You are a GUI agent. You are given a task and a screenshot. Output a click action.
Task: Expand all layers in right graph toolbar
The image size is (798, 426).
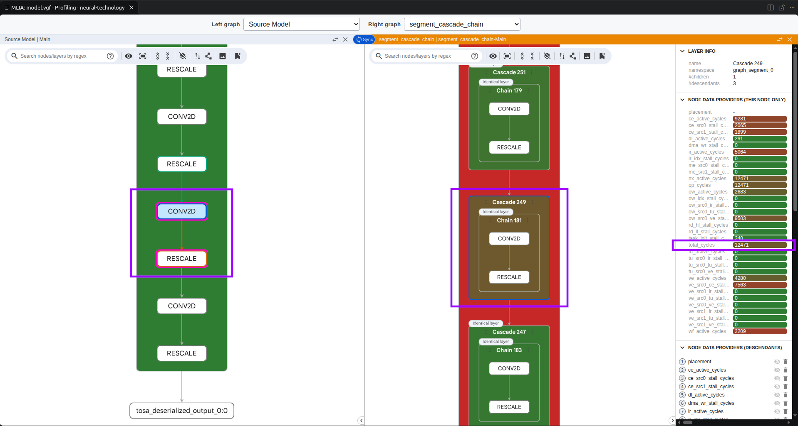(x=522, y=56)
